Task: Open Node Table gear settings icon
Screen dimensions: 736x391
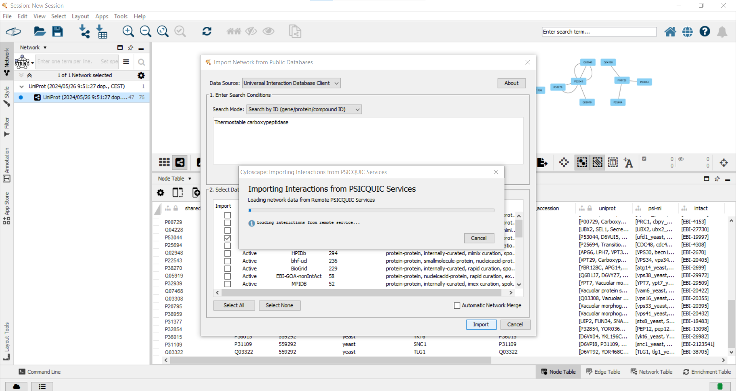Action: coord(161,193)
